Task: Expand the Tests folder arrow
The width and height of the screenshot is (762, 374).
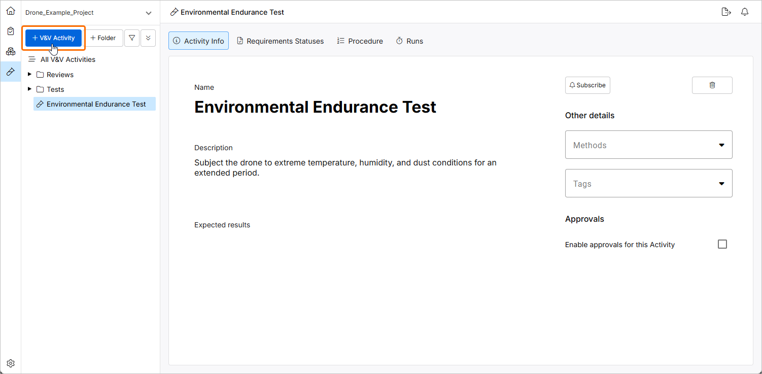Action: pos(30,89)
